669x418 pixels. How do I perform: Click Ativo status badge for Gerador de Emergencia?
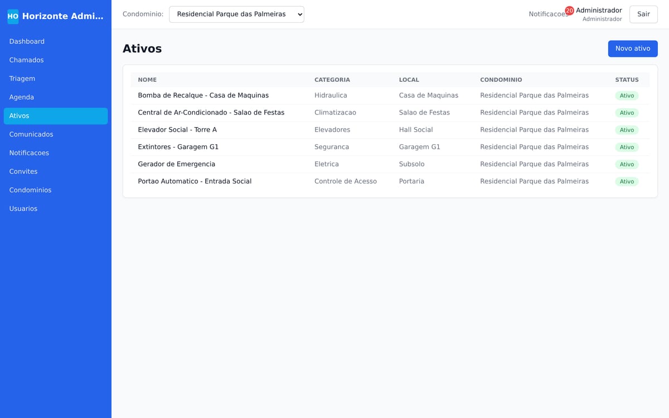627,164
